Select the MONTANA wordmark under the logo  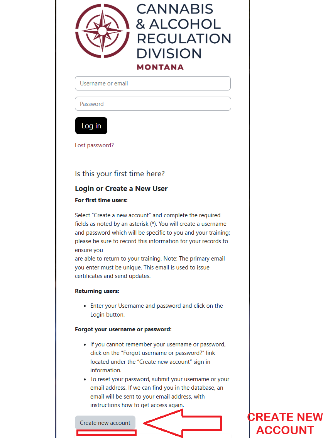(x=160, y=66)
